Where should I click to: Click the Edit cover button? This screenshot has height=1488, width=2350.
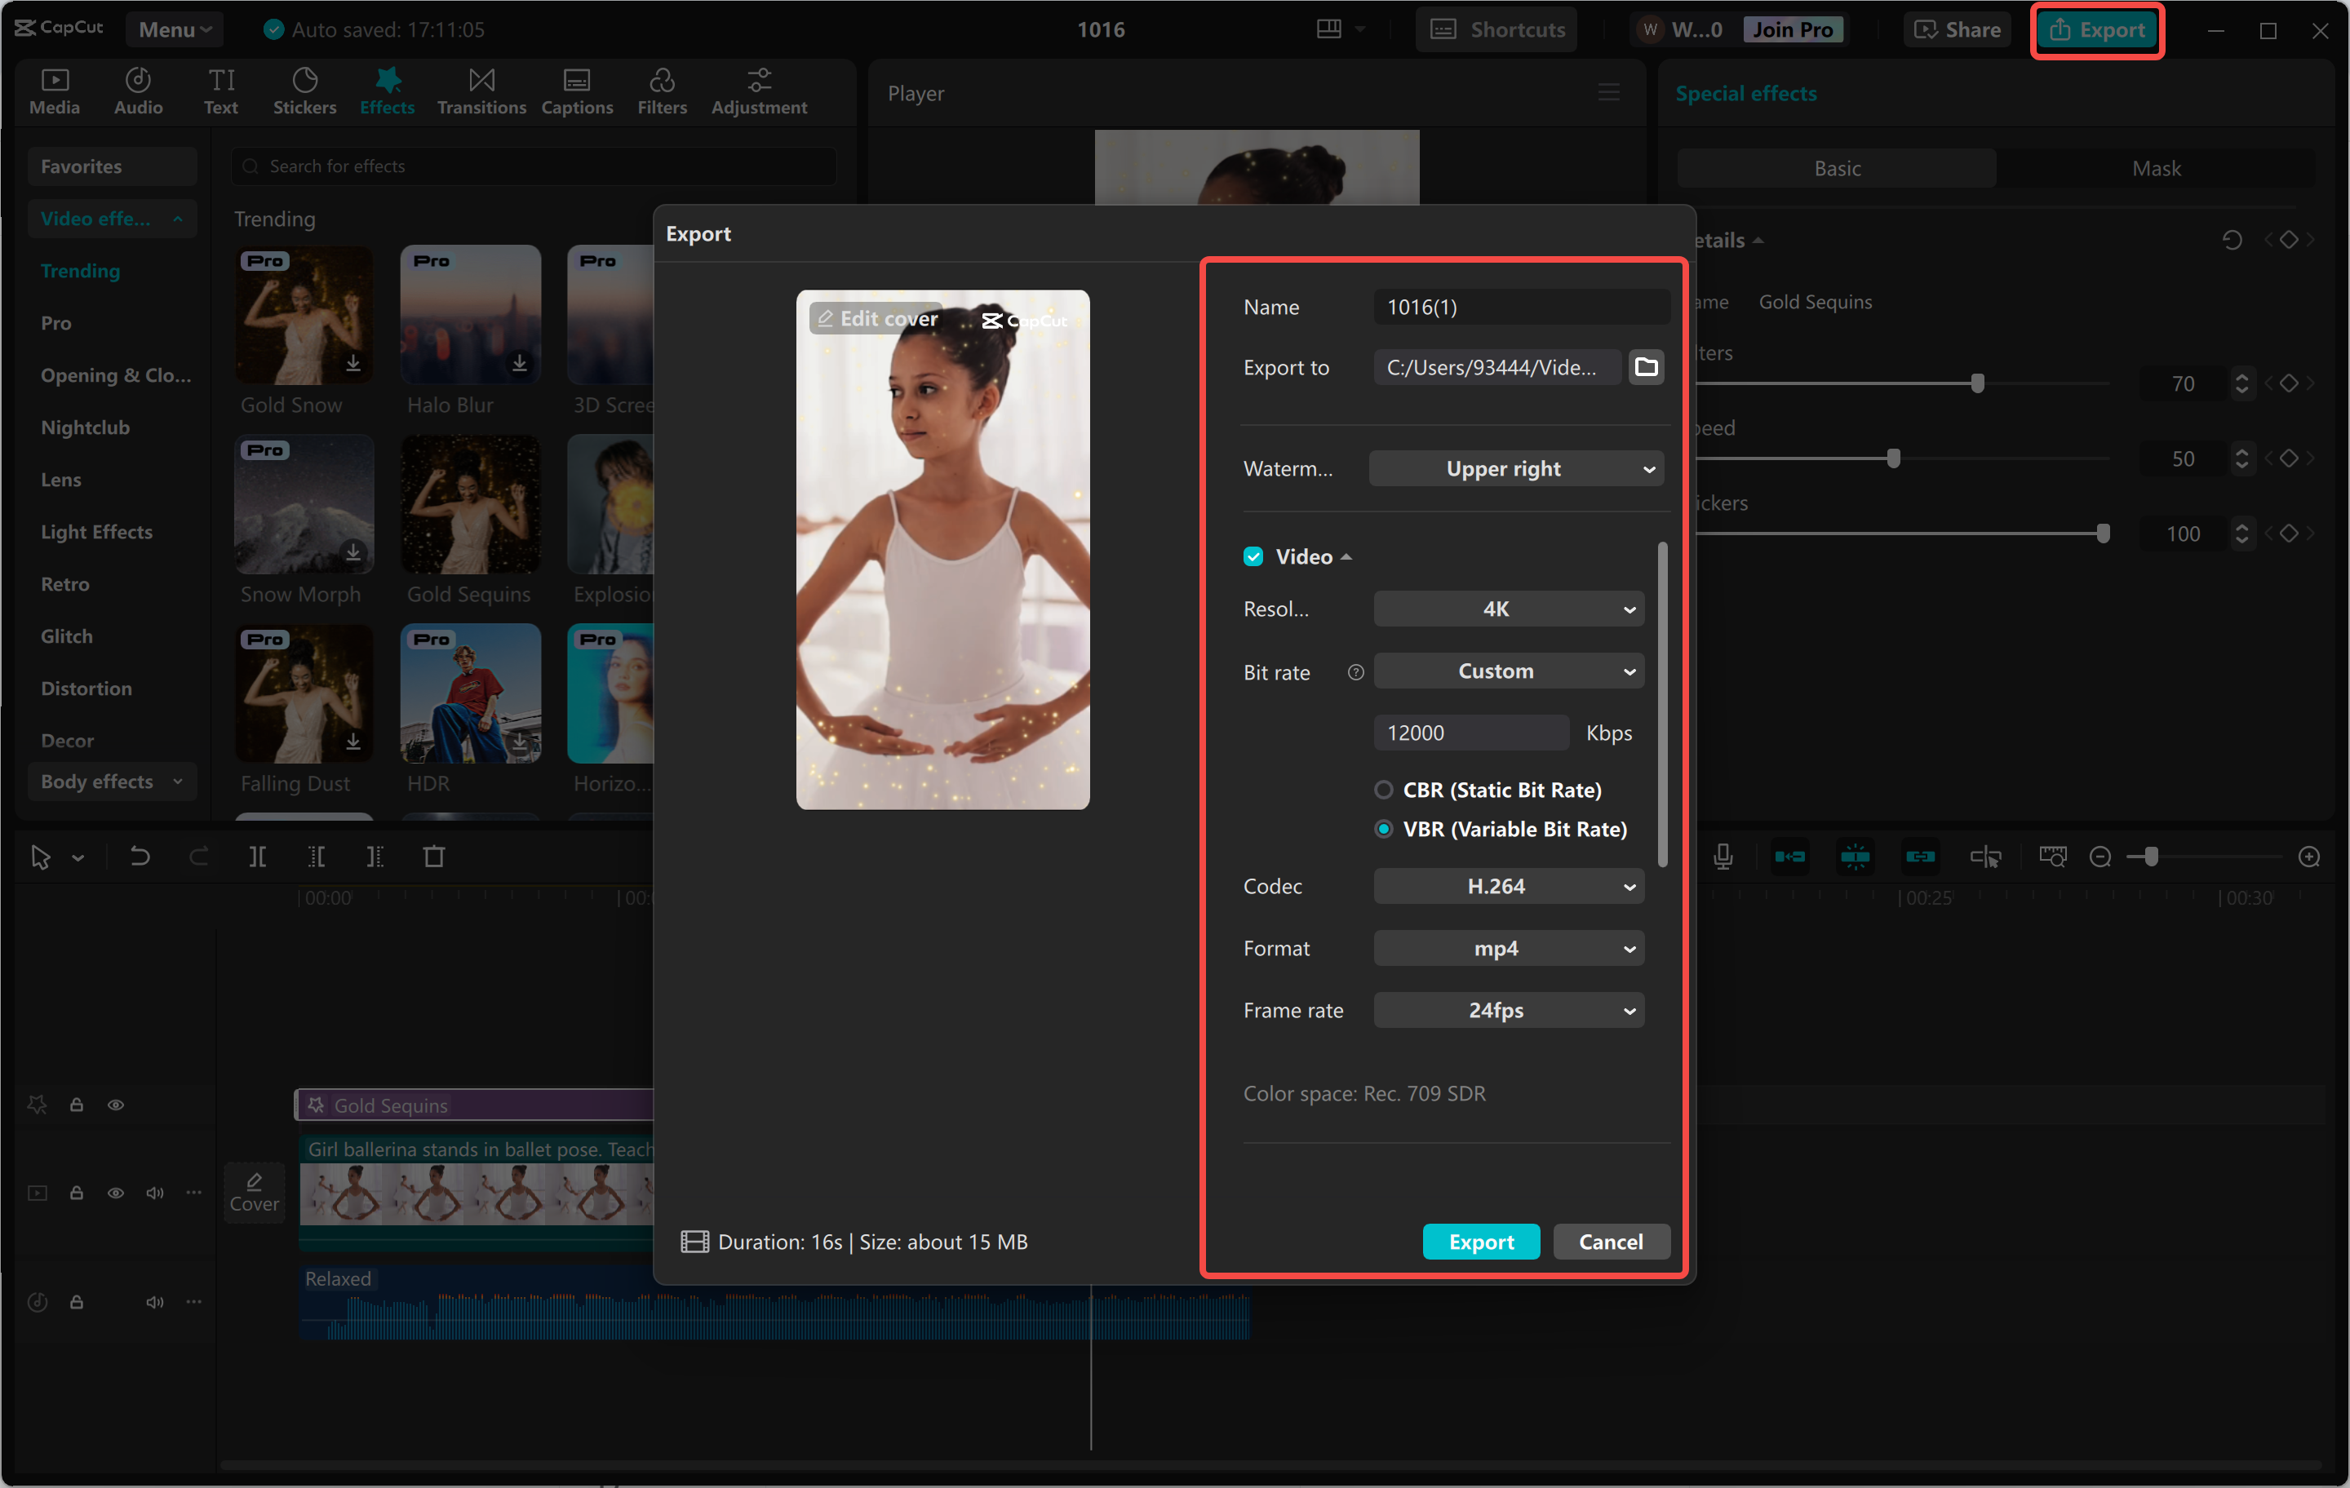point(876,318)
